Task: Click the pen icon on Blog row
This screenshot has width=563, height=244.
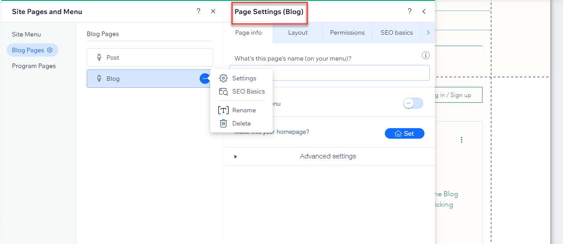Action: [99, 79]
